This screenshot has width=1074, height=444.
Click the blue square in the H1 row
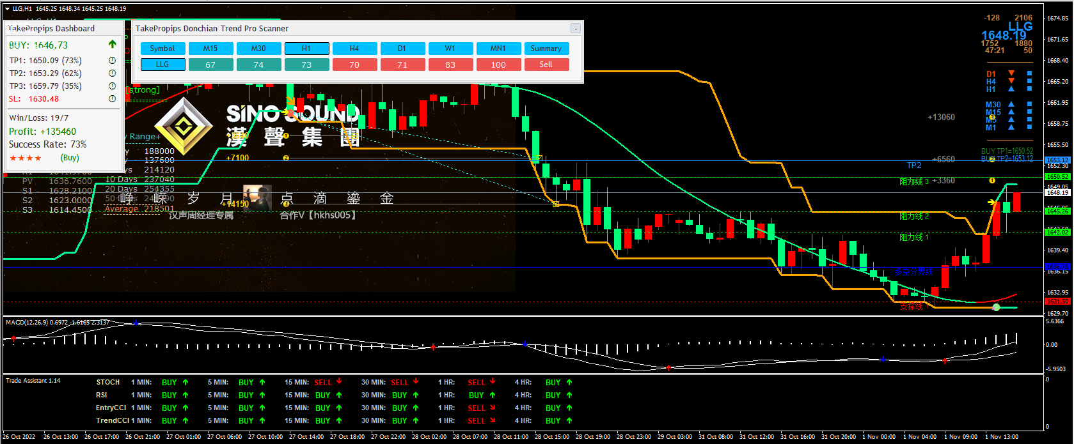1029,89
